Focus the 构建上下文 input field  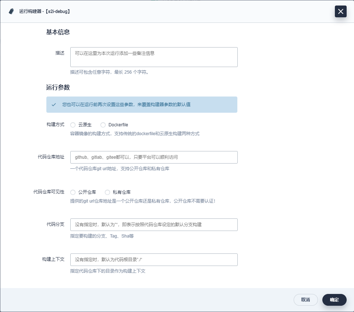(154, 260)
